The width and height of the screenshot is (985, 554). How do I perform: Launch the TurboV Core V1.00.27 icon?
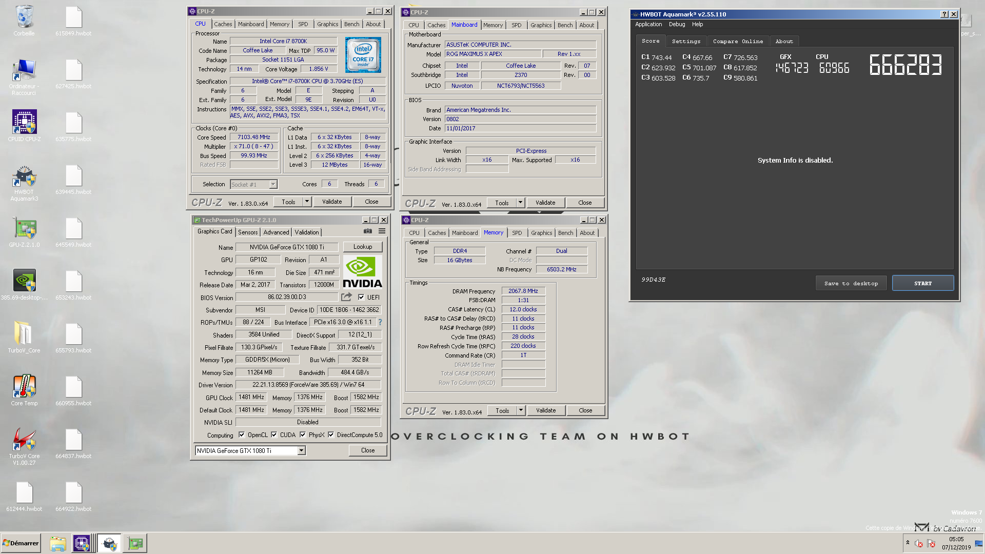tap(24, 446)
